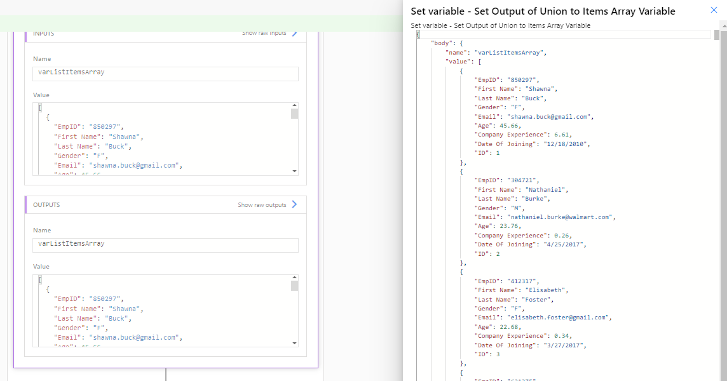
Task: Click "EmpID": "304721" line
Action: (x=506, y=180)
